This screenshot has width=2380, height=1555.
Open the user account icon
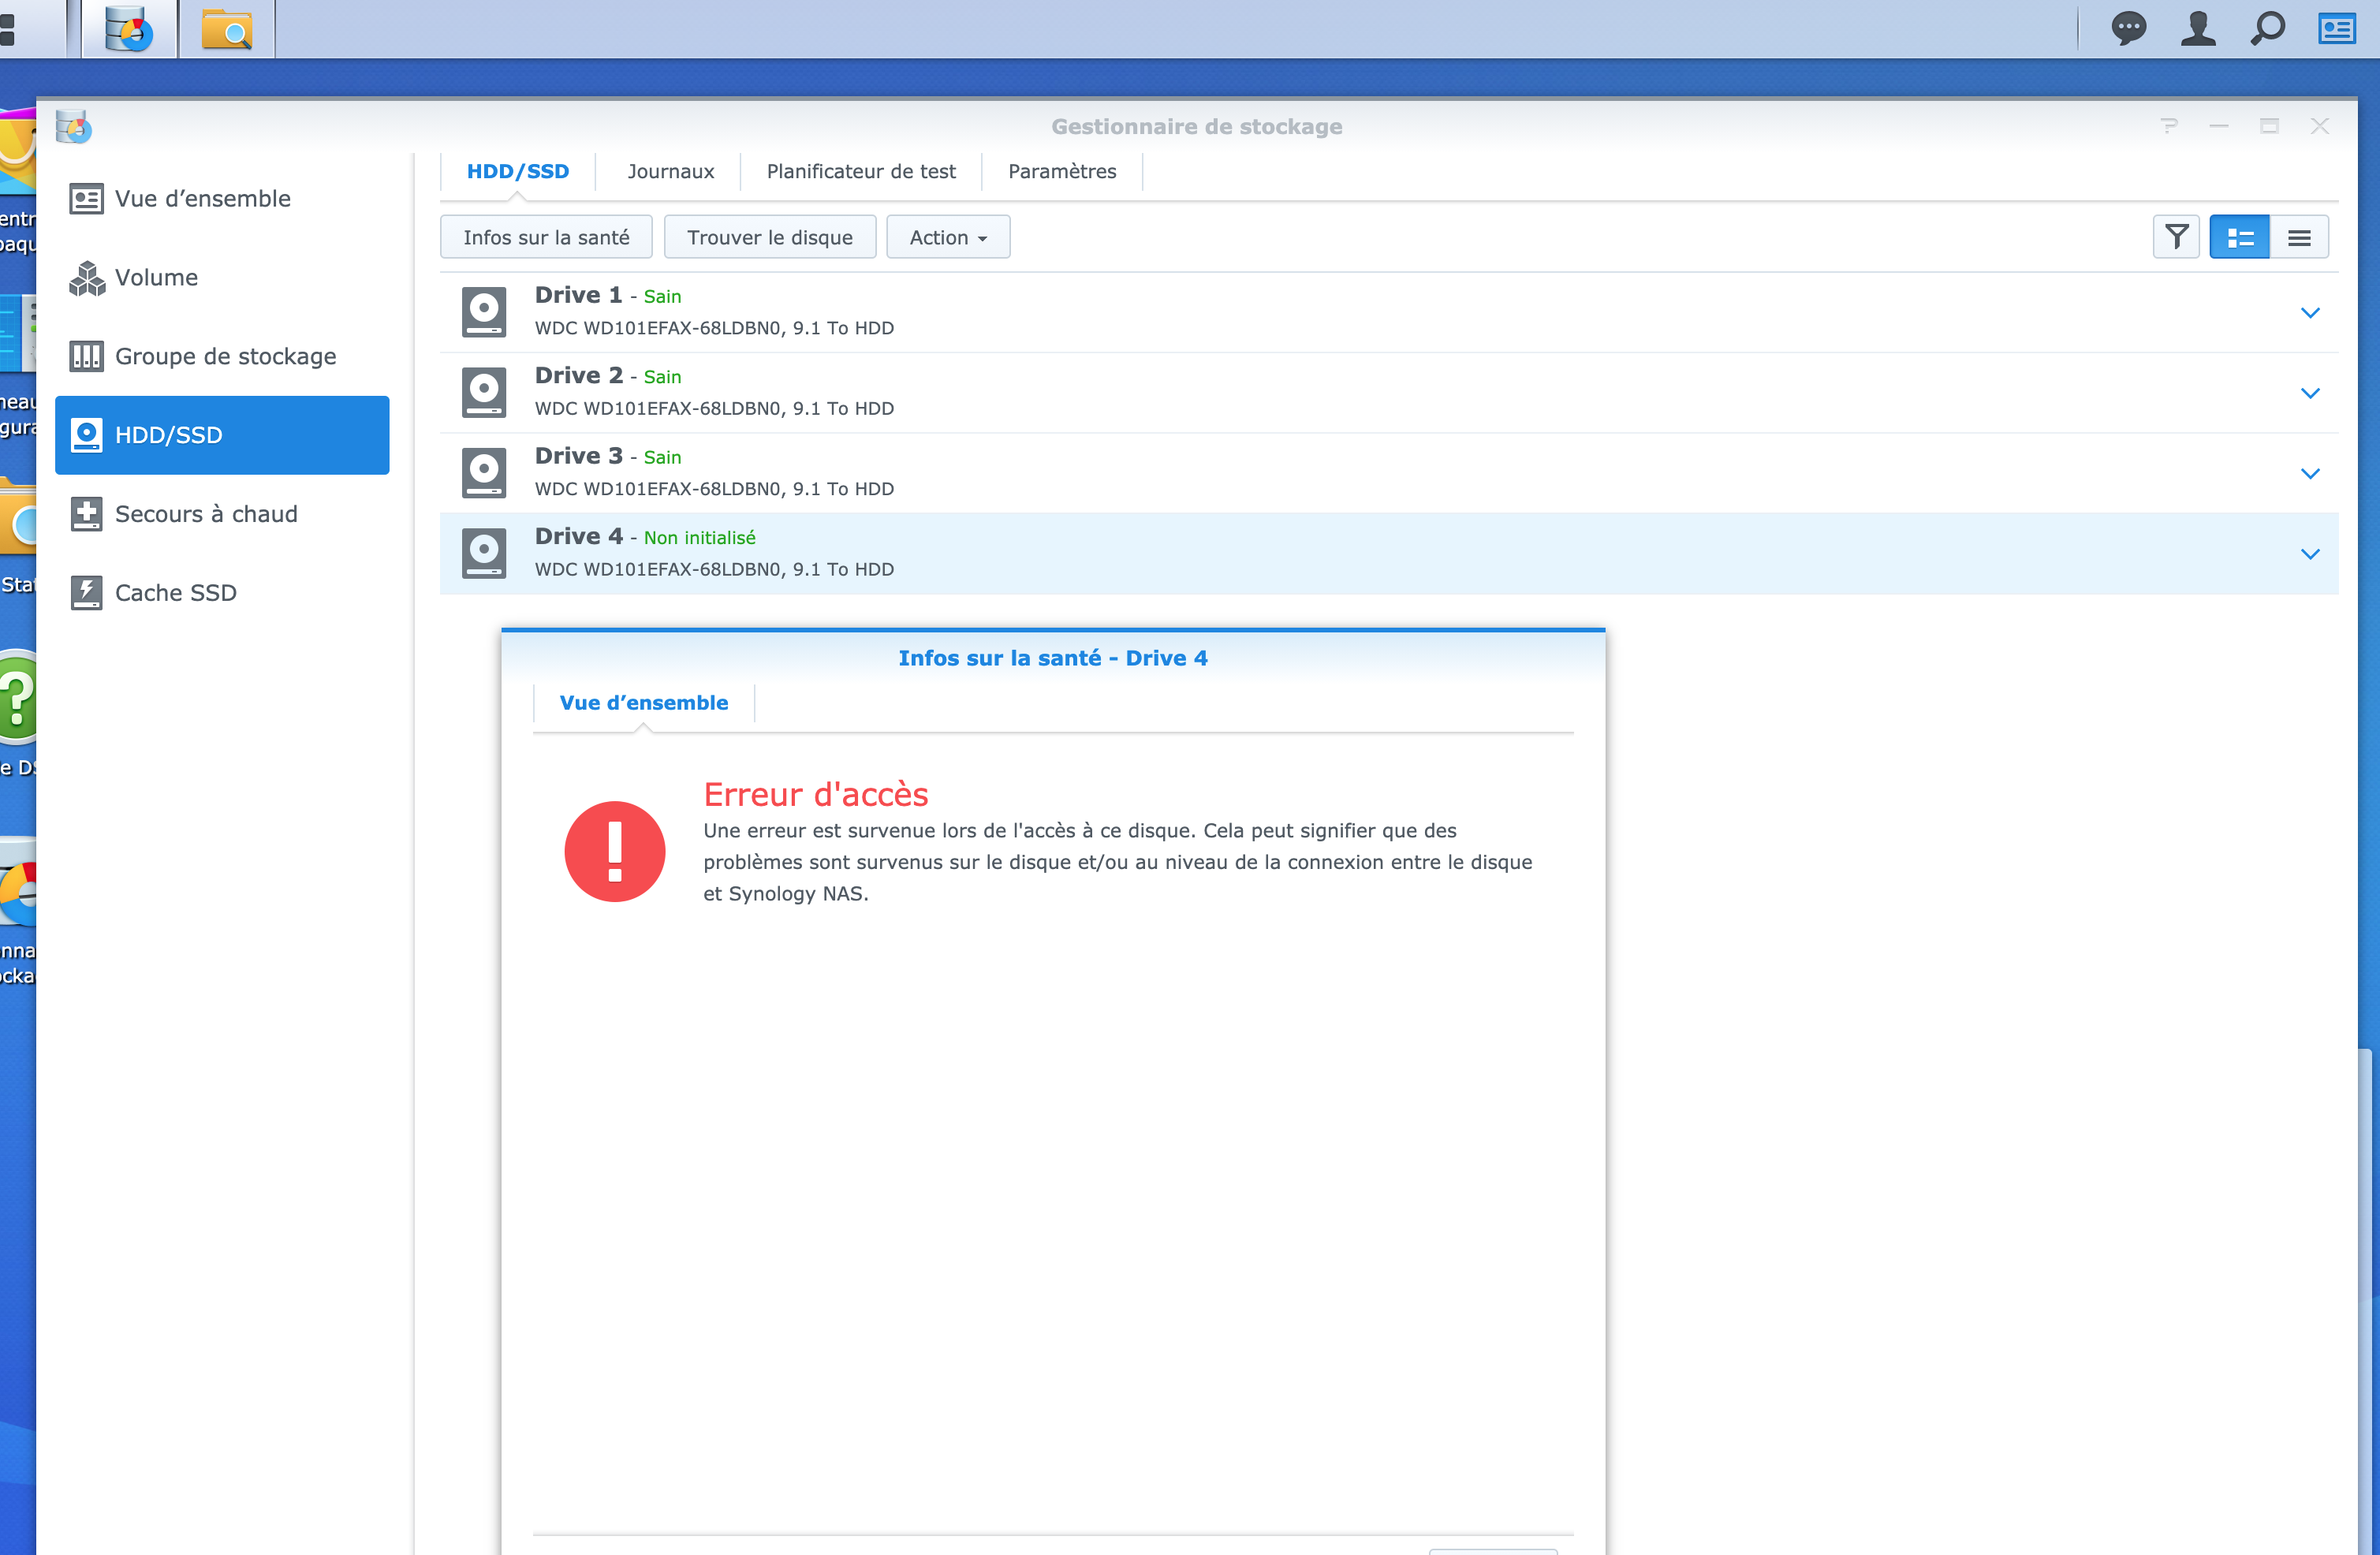2198,28
